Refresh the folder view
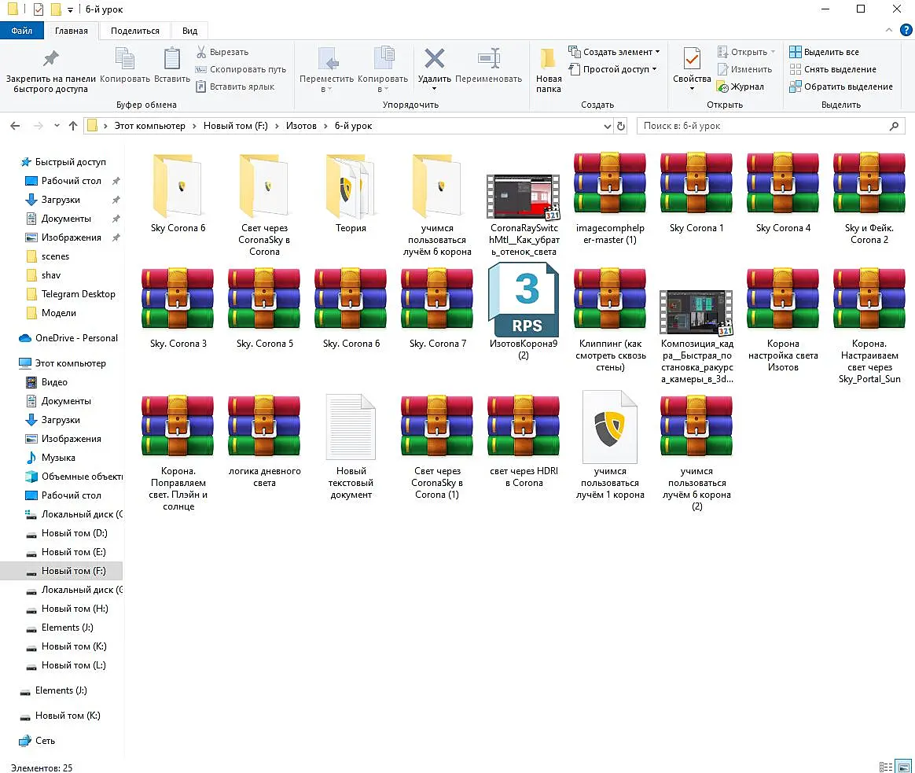Screen dimensions: 915x773 pos(621,126)
